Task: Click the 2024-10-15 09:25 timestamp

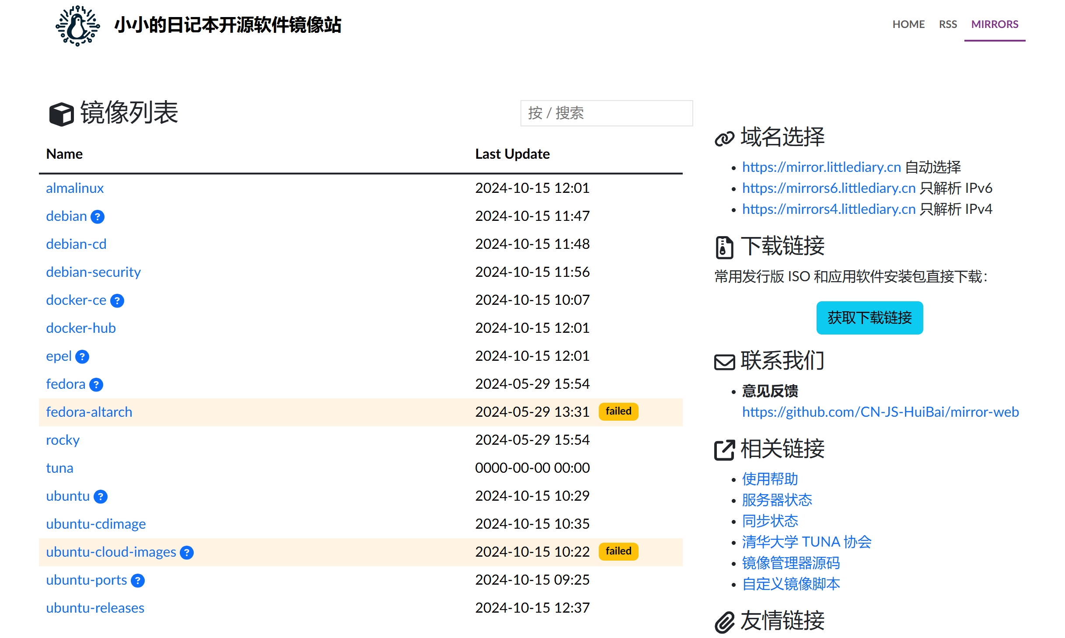Action: point(532,580)
